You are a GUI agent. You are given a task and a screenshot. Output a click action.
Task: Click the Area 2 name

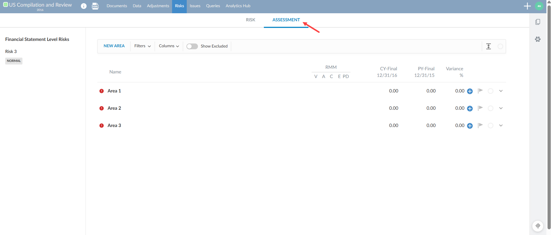click(114, 108)
